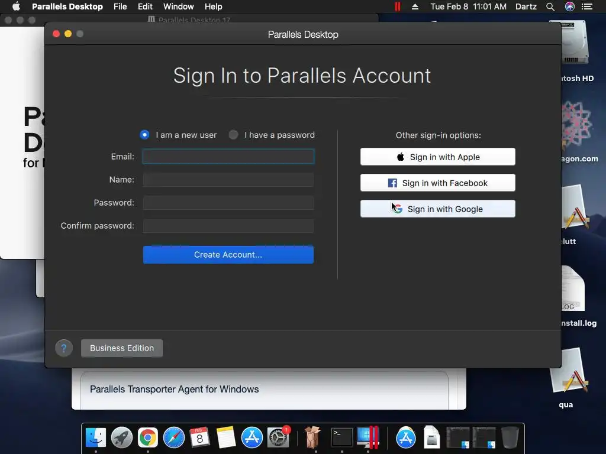Viewport: 606px width, 454px height.
Task: Open Spotlight search magnifier icon
Action: coord(550,7)
